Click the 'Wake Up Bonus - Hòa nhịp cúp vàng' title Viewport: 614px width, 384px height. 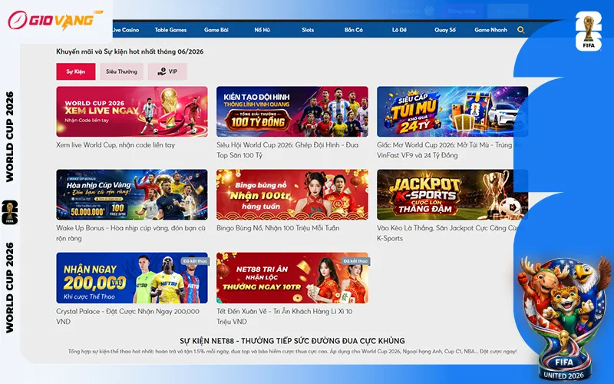pos(130,233)
